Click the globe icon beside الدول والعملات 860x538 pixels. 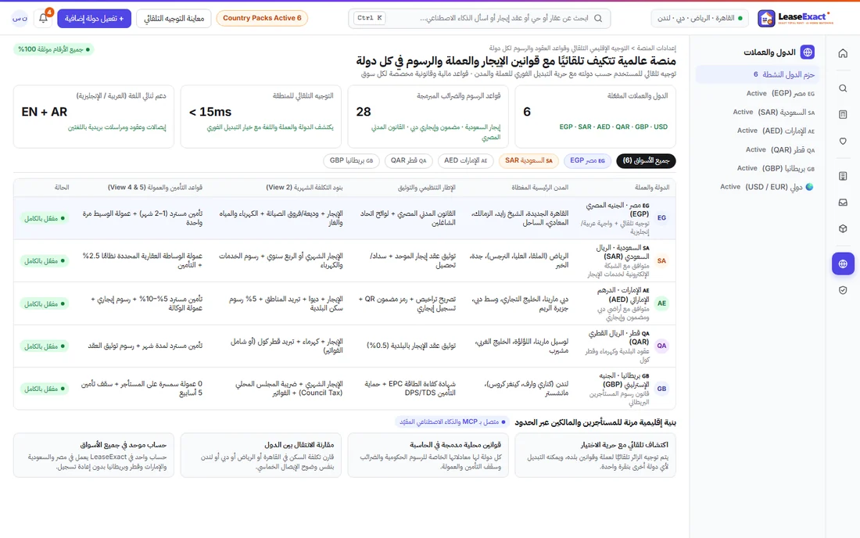pos(807,52)
